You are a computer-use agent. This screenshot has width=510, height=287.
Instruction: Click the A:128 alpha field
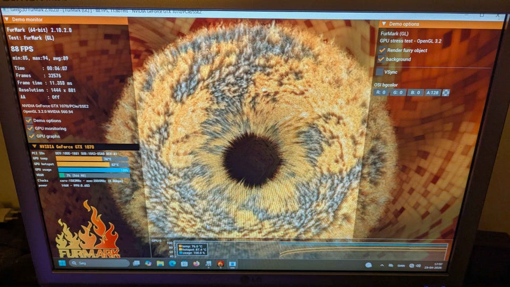pos(432,92)
